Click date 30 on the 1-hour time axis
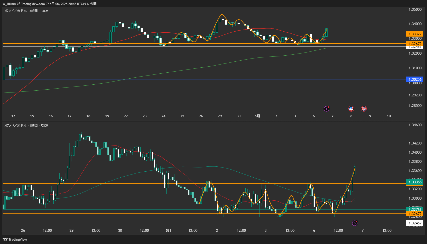 pos(120,230)
